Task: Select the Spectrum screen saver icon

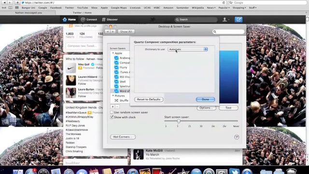Action: (x=116, y=87)
